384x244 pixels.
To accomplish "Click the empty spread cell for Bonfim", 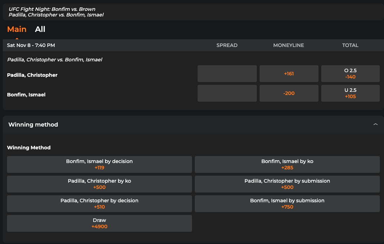I will (227, 93).
